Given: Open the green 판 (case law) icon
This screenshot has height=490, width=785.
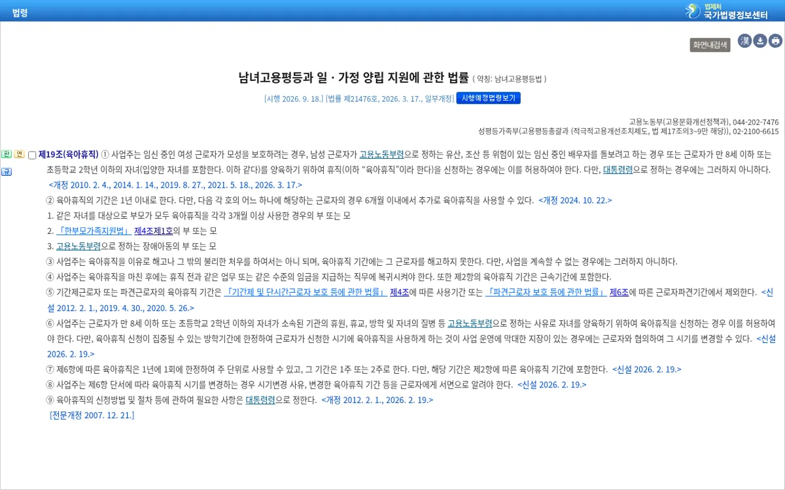Looking at the screenshot, I should tap(7, 154).
